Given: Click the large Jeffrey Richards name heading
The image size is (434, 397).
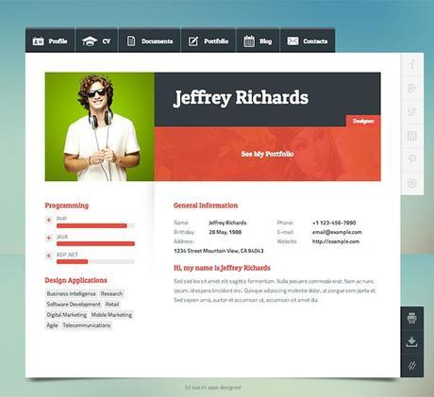Looking at the screenshot, I should (241, 98).
